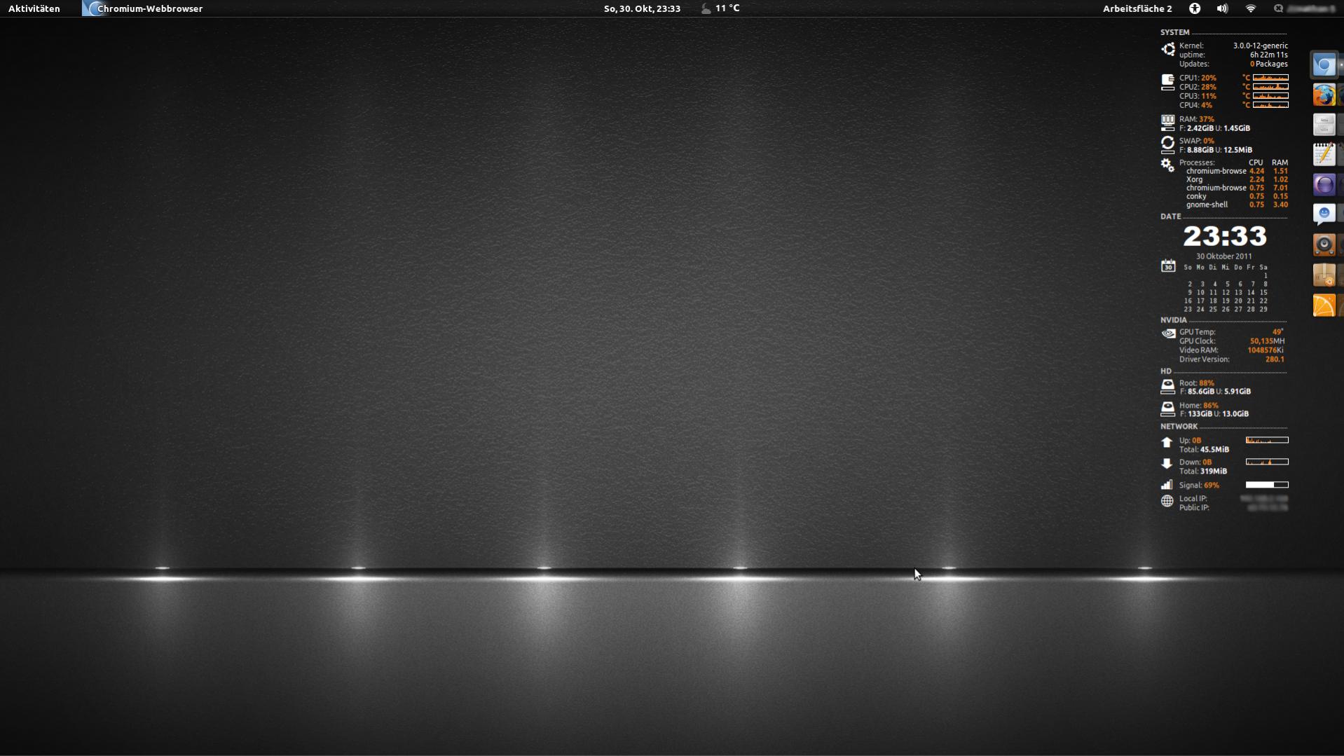This screenshot has width=1344, height=756.
Task: Click the volume speaker icon in top bar
Action: coord(1222,8)
